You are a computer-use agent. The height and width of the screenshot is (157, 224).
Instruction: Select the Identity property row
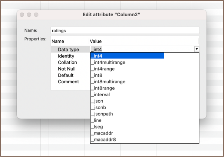coord(66,56)
